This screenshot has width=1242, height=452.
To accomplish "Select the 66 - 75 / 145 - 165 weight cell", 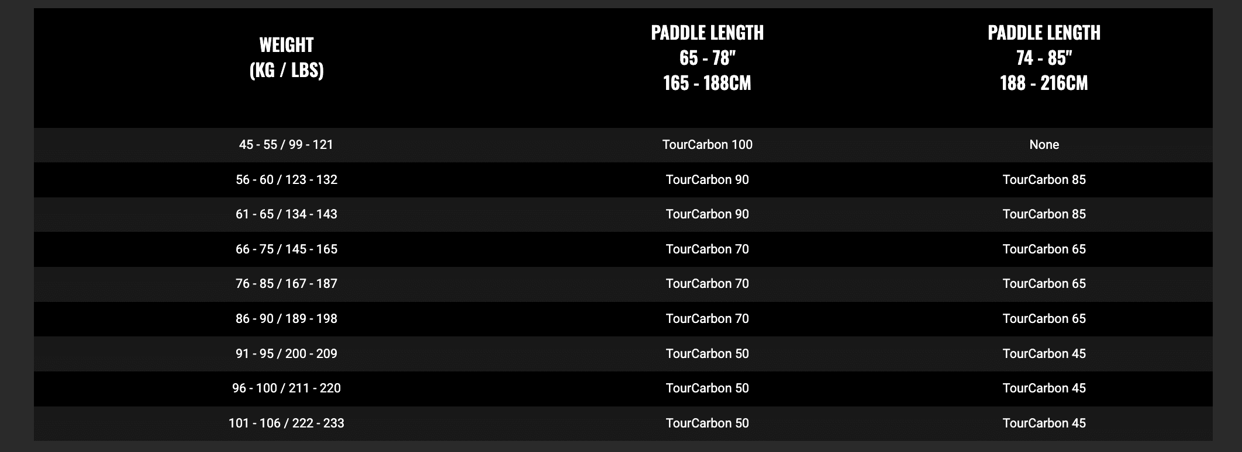I will pos(286,249).
